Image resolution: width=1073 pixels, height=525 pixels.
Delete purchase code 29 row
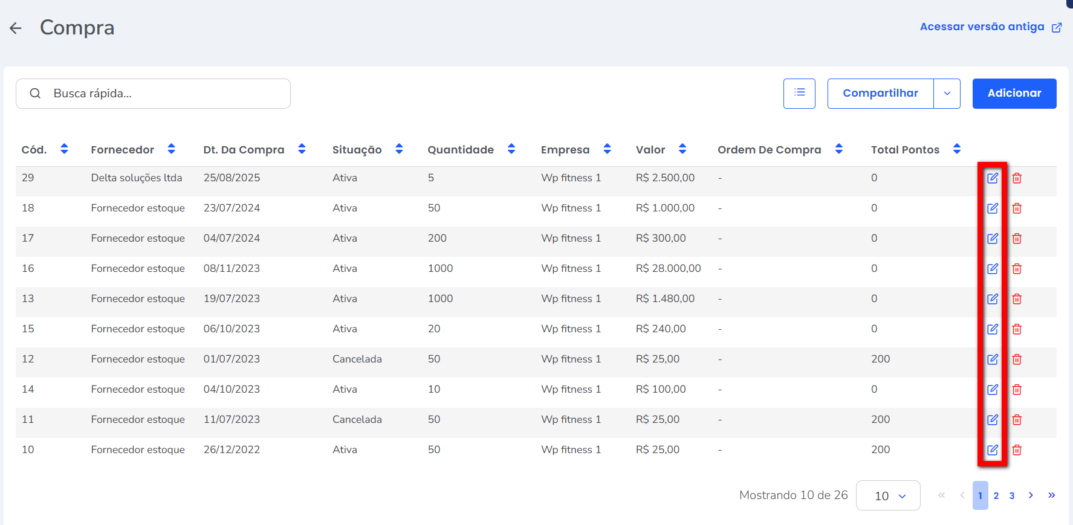(x=1017, y=178)
